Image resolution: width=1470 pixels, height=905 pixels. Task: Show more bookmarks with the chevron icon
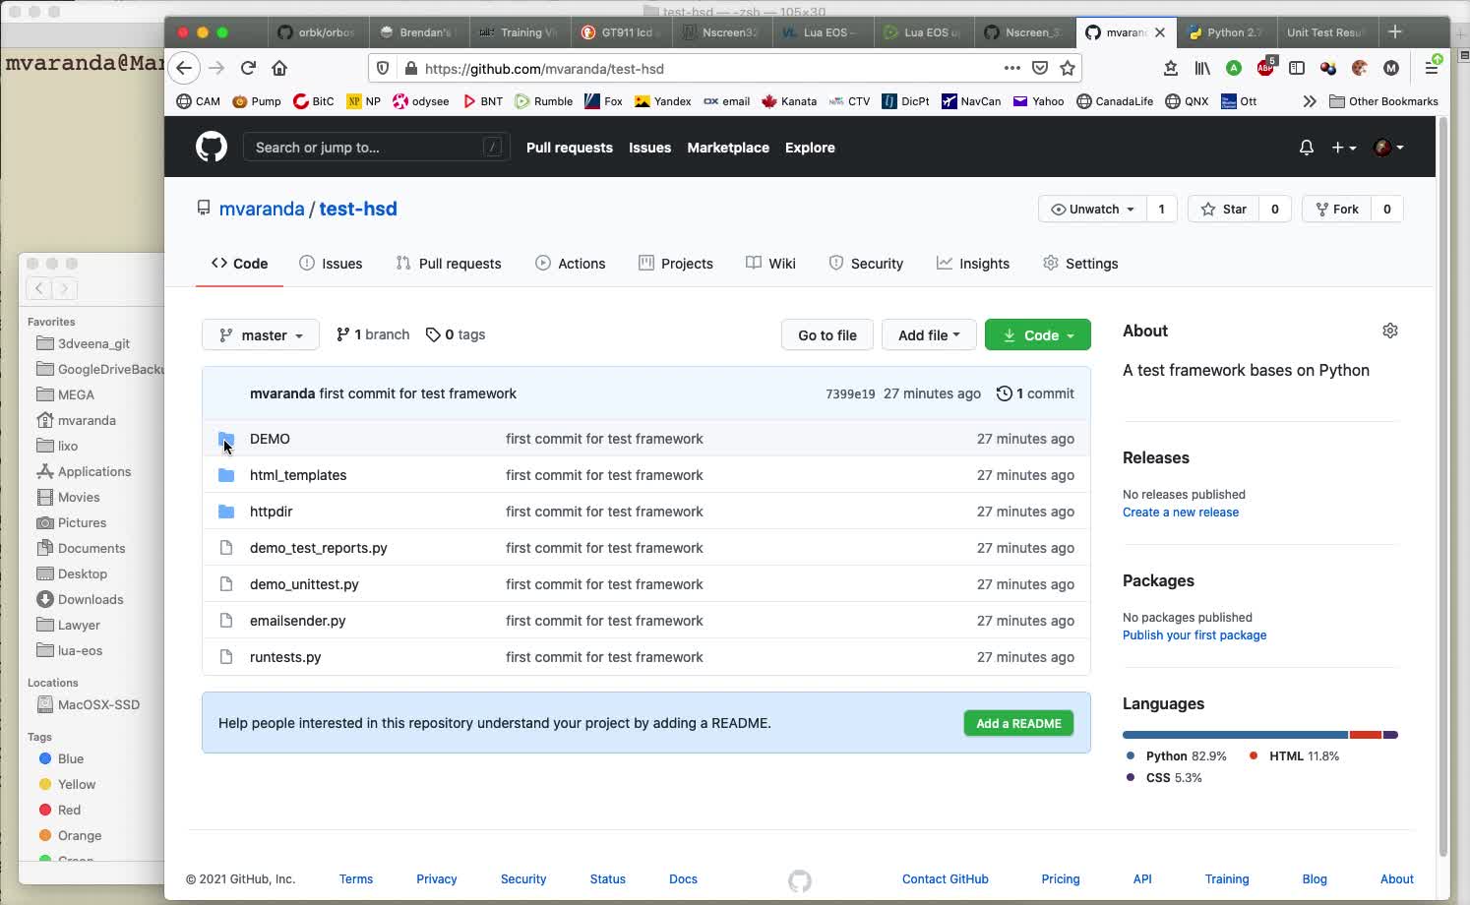pos(1309,101)
